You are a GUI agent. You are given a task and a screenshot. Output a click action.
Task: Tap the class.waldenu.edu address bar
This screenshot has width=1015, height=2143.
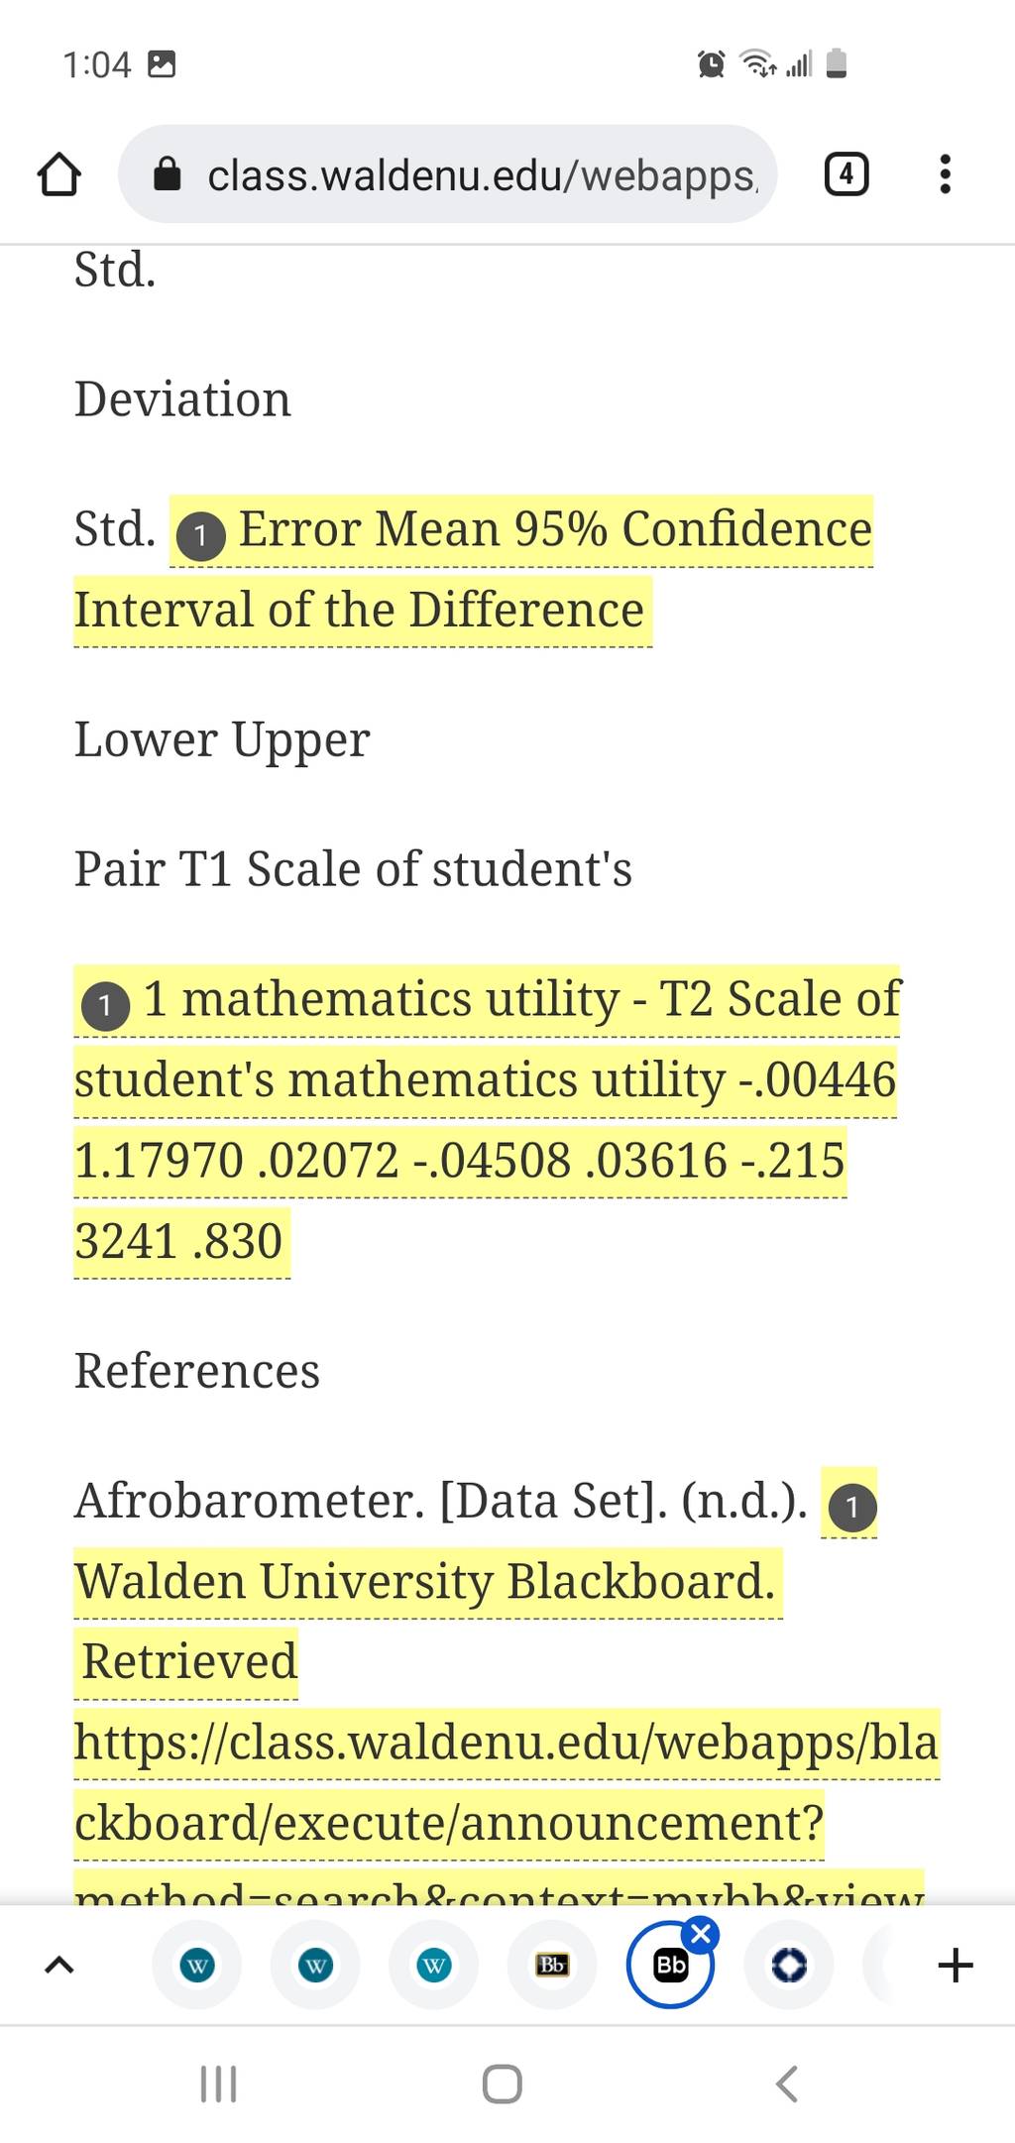pos(448,174)
